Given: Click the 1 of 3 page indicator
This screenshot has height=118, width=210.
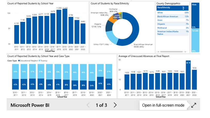Looking at the screenshot, I should (x=101, y=105).
